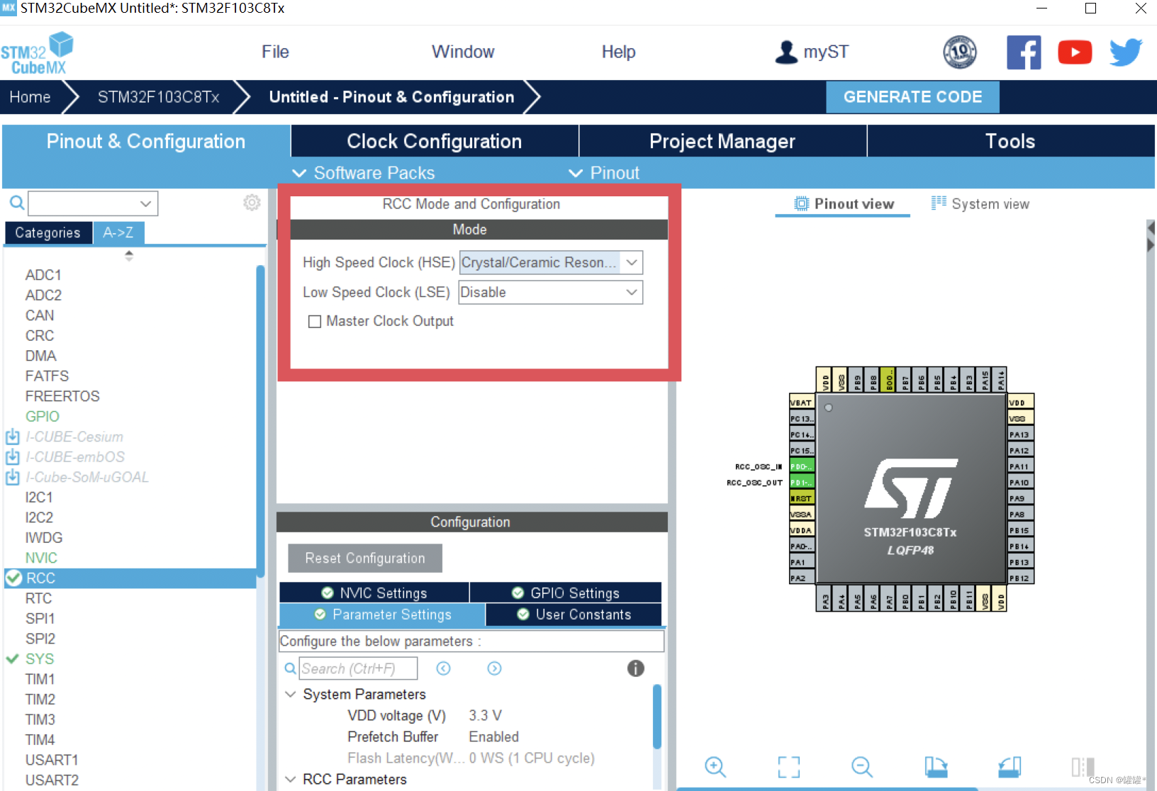Click the 10 years anniversary badge icon
1157x791 pixels.
point(960,52)
